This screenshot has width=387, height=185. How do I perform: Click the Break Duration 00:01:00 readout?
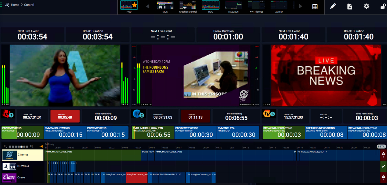228,35
